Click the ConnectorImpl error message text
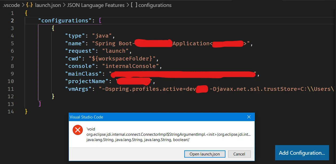This screenshot has width=336, height=164. tap(168, 135)
